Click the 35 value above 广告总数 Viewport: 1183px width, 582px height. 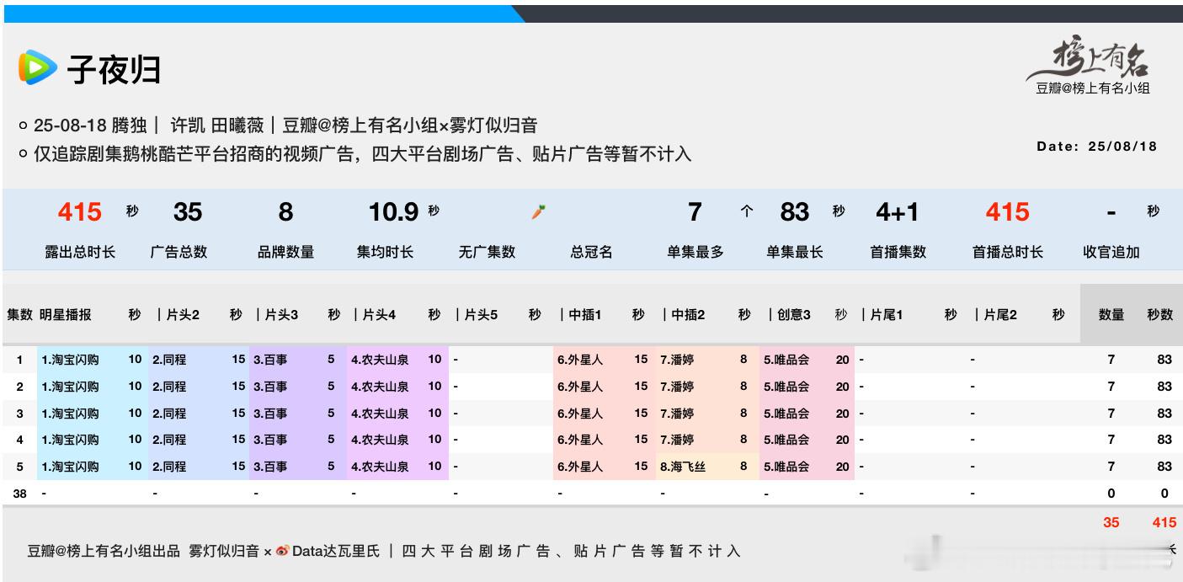[188, 212]
